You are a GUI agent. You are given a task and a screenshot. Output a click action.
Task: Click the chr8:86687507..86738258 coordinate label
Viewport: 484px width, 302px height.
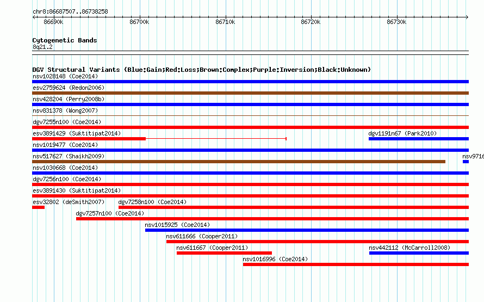click(x=70, y=11)
